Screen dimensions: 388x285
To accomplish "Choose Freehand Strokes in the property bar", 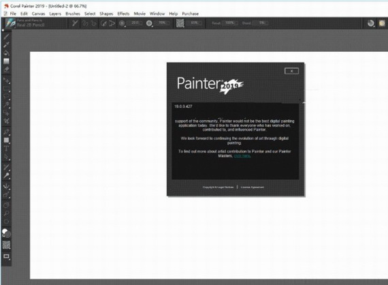I will pos(85,23).
